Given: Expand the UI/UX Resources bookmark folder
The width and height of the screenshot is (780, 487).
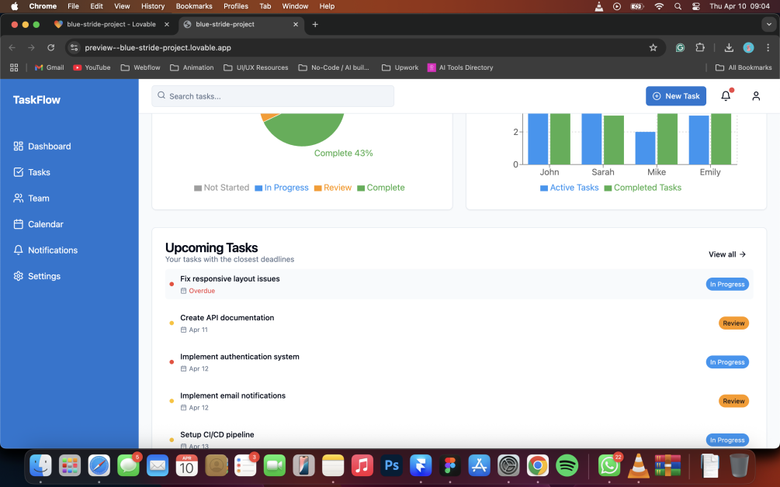Looking at the screenshot, I should coord(255,67).
